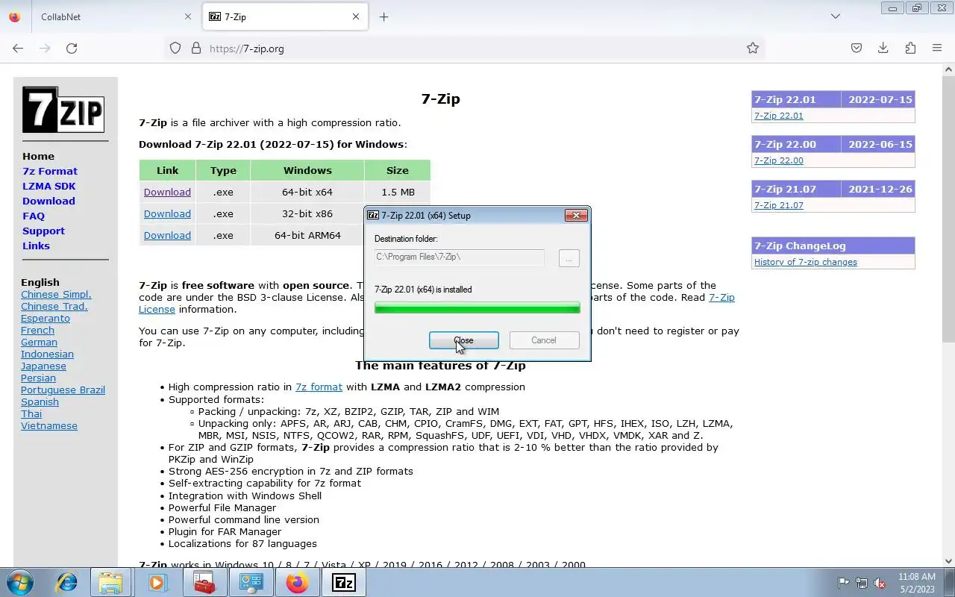The width and height of the screenshot is (955, 597).
Task: Open the Home menu item
Action: [x=38, y=156]
